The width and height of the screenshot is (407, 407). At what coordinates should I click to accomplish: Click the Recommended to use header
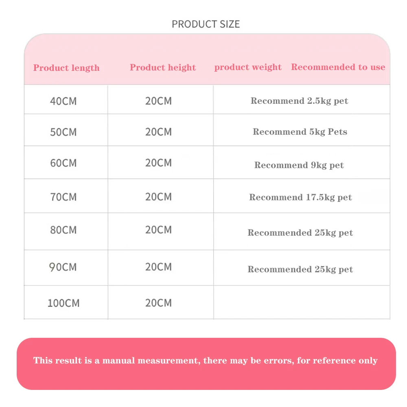[338, 67]
